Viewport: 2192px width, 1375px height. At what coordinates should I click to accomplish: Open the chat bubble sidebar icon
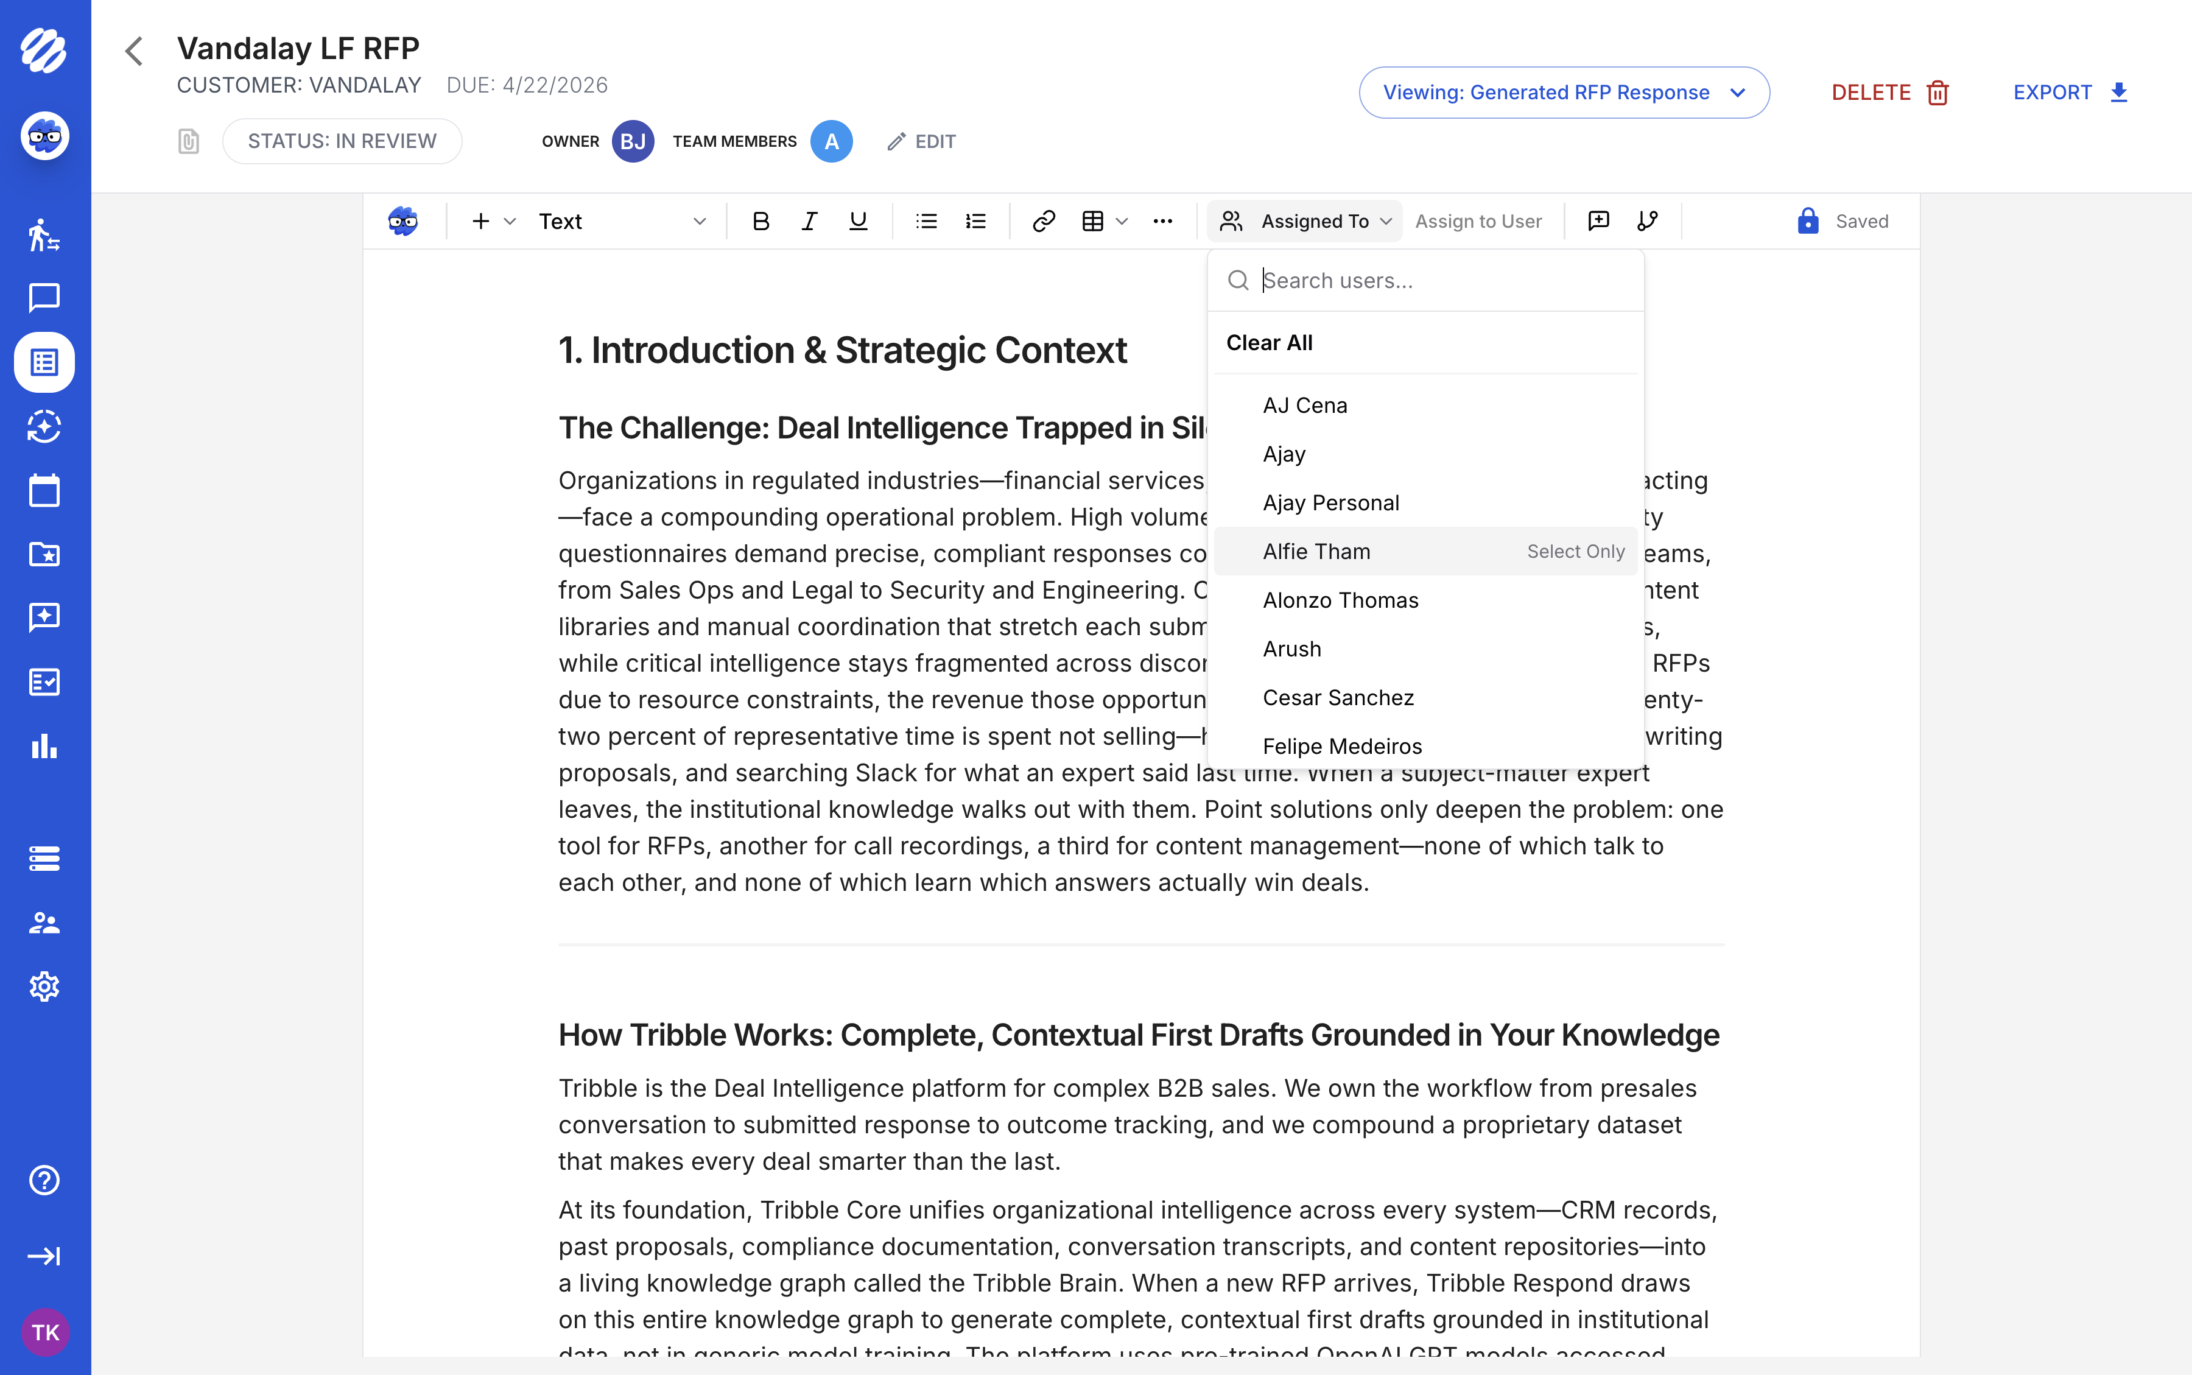coord(44,297)
